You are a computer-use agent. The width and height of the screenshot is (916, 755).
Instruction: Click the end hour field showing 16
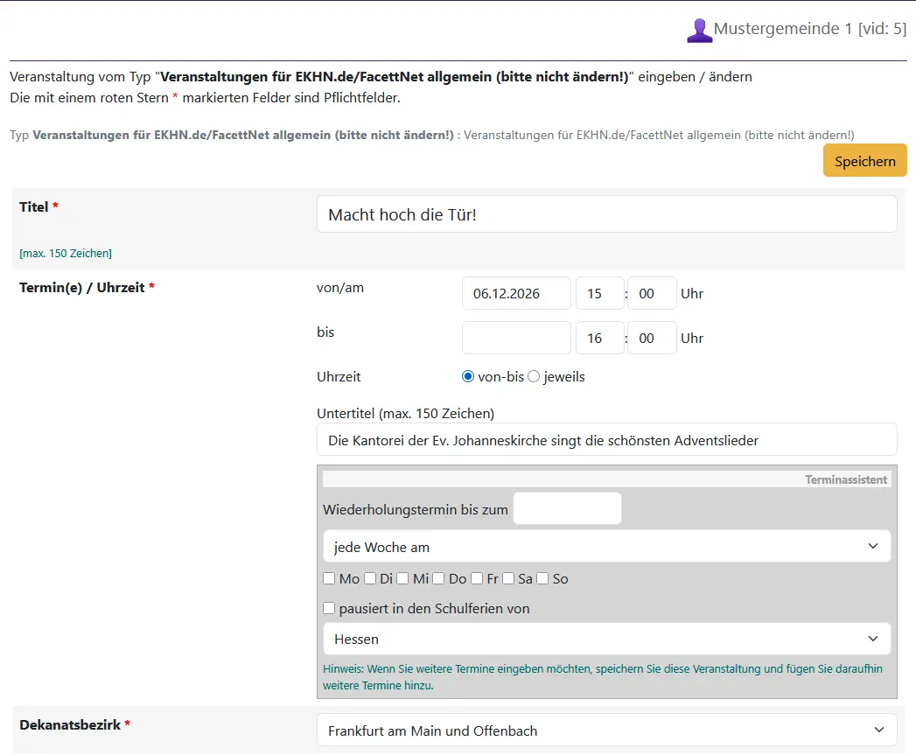pos(599,338)
